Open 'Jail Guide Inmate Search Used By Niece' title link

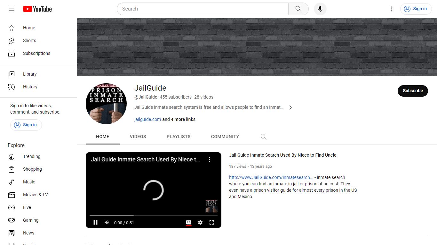pyautogui.click(x=282, y=155)
